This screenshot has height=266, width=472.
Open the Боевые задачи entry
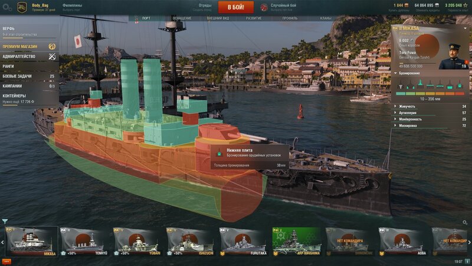[x=29, y=76]
